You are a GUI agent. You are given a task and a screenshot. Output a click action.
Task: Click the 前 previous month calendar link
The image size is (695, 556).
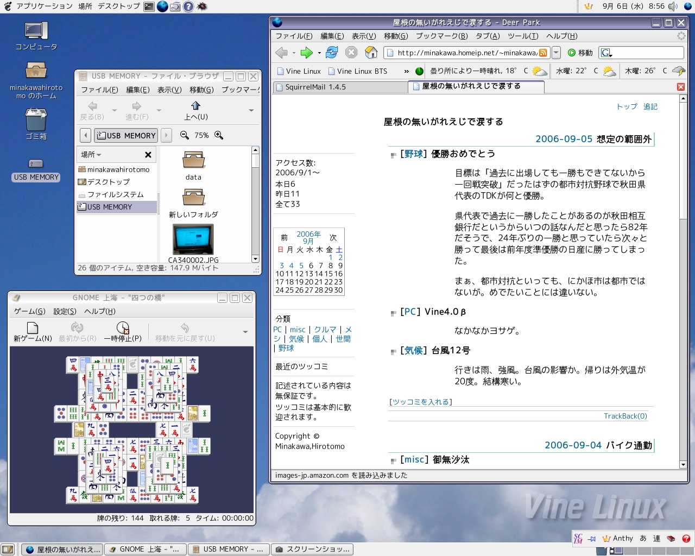coord(284,237)
